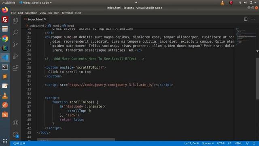Click the 'return false;' code line
The image size is (259, 146).
click(x=72, y=120)
